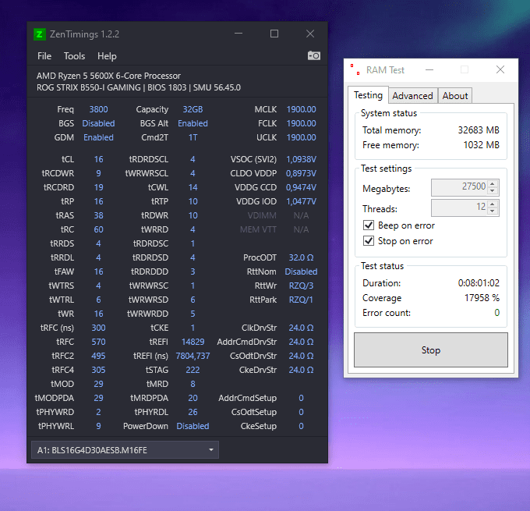This screenshot has height=511, width=530.
Task: Open the Tools menu in ZenTimings
Action: [x=74, y=56]
